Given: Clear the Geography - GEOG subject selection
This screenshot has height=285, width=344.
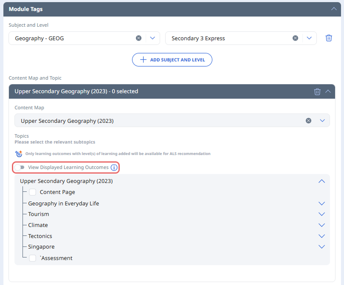Looking at the screenshot, I should coord(138,38).
